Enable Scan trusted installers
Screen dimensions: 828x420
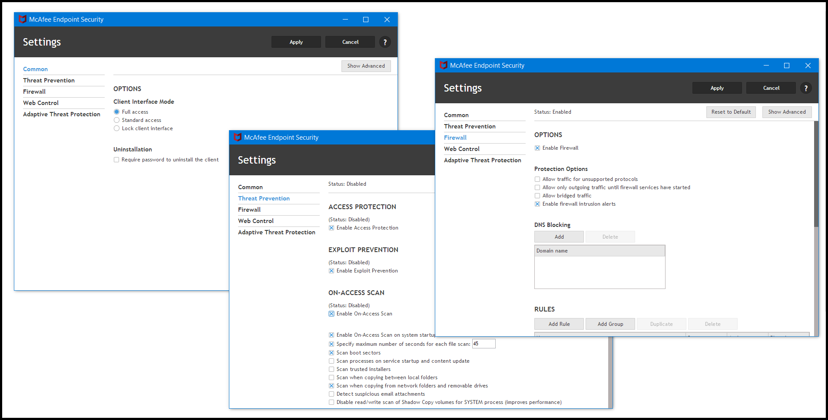pos(331,369)
